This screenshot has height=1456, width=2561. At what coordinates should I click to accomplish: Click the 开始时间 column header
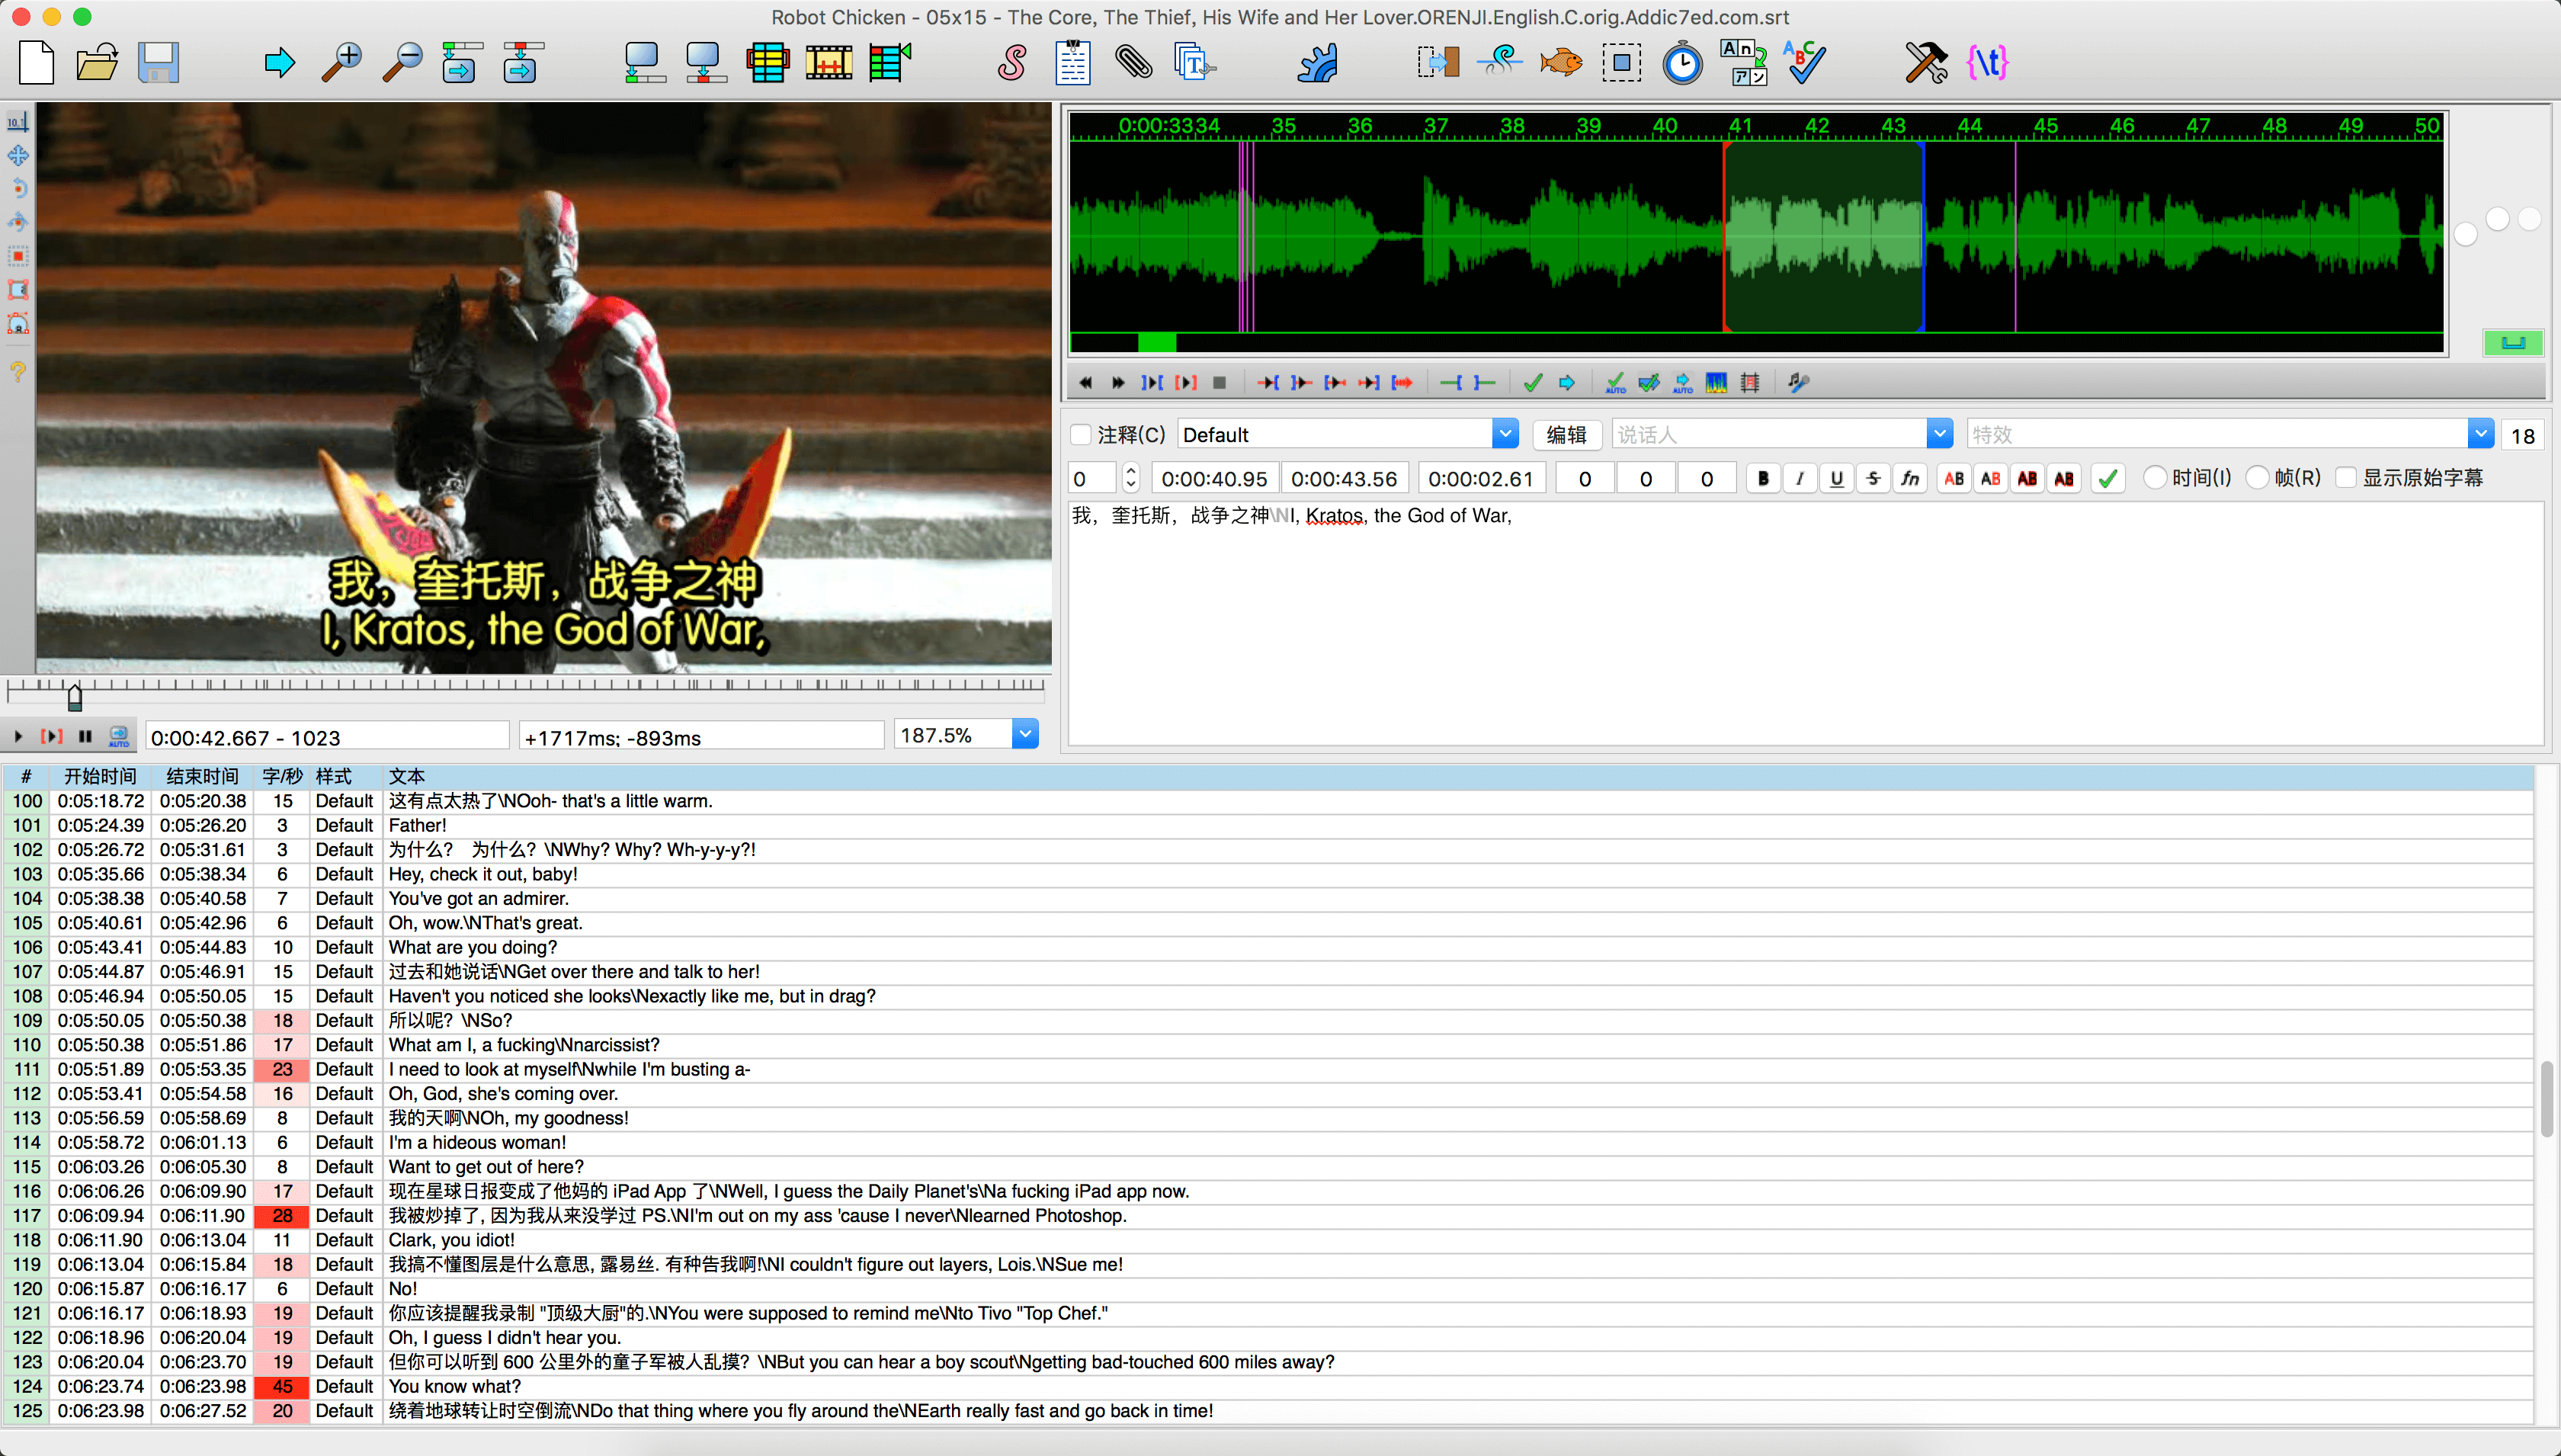click(100, 776)
